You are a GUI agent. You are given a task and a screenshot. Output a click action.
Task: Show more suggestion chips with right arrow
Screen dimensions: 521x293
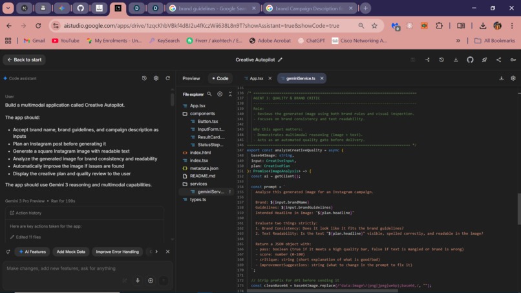point(156,252)
